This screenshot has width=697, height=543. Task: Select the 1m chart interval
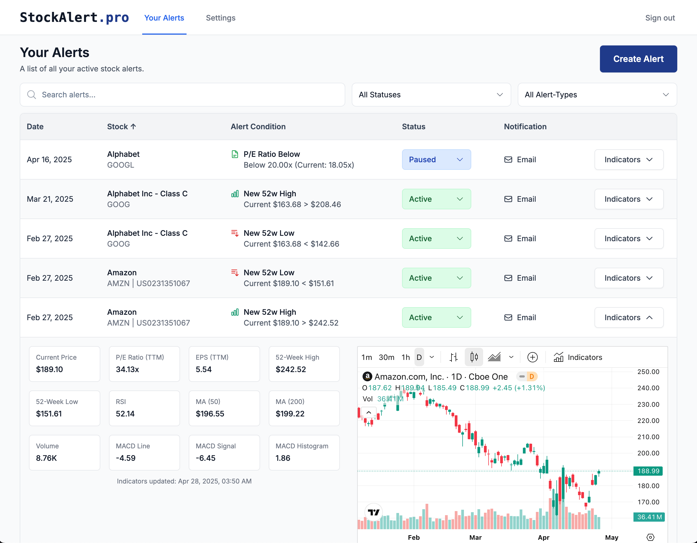pyautogui.click(x=367, y=357)
